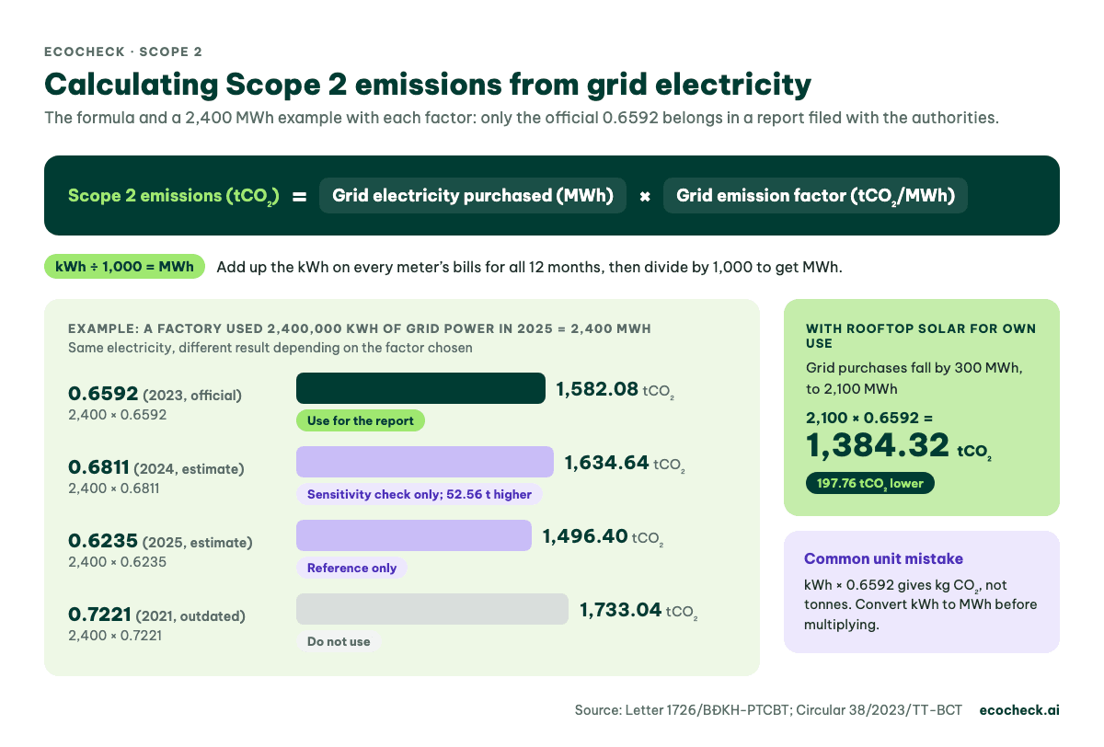Click 'Same electricity, different result' caption
This screenshot has height=747, width=1104.
pyautogui.click(x=270, y=348)
